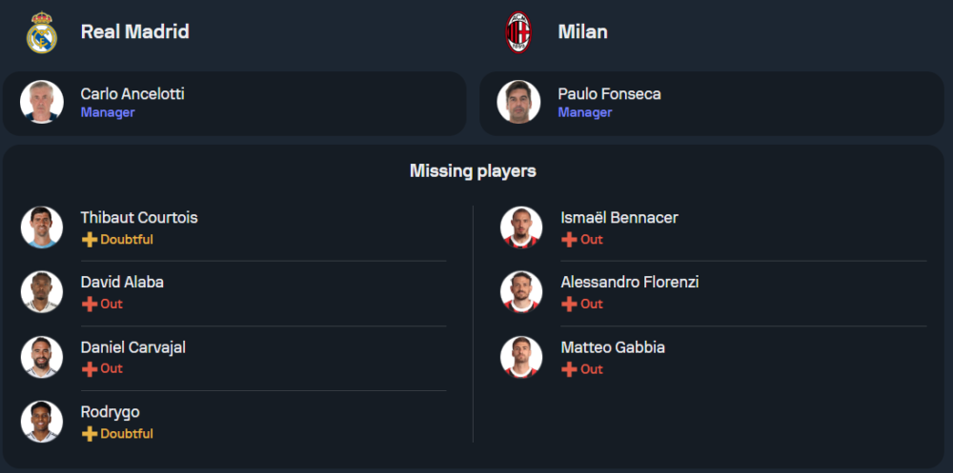This screenshot has height=473, width=953.
Task: Open the Milan team name link
Action: pos(582,32)
